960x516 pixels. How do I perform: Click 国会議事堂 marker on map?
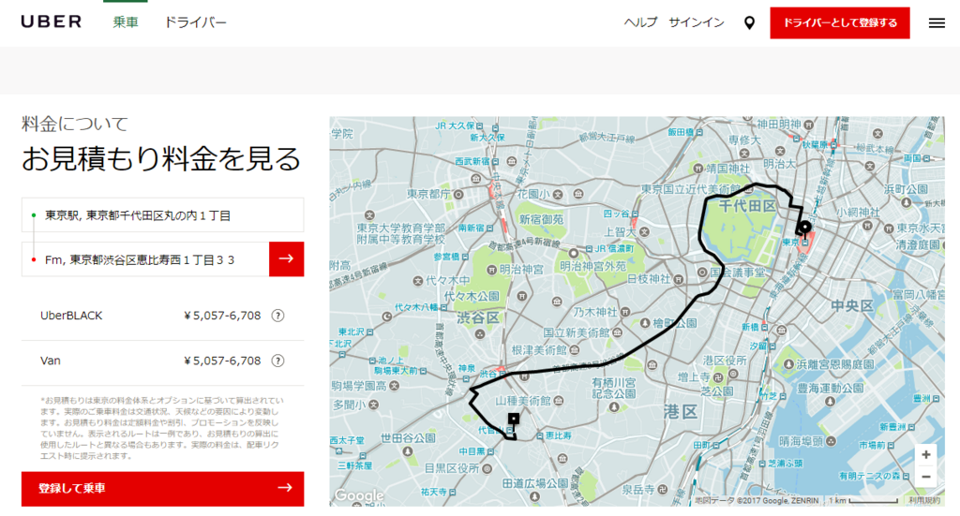[x=702, y=273]
